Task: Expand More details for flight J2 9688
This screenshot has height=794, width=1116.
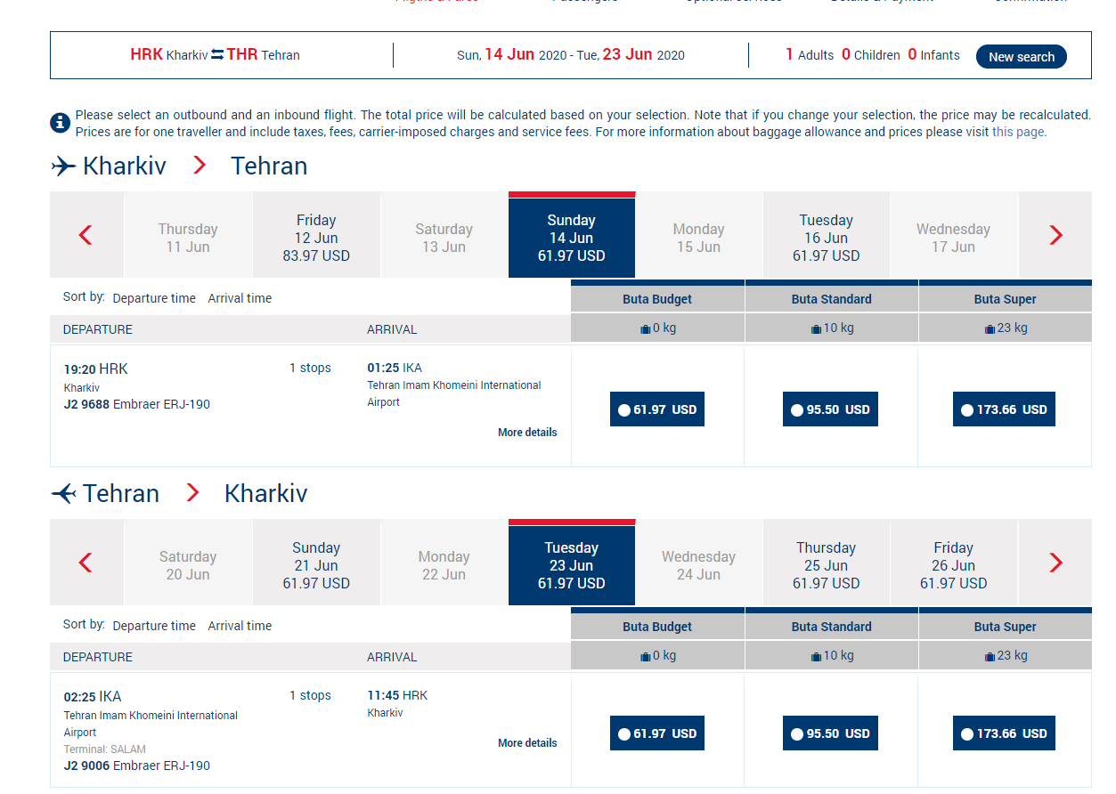Action: click(527, 433)
